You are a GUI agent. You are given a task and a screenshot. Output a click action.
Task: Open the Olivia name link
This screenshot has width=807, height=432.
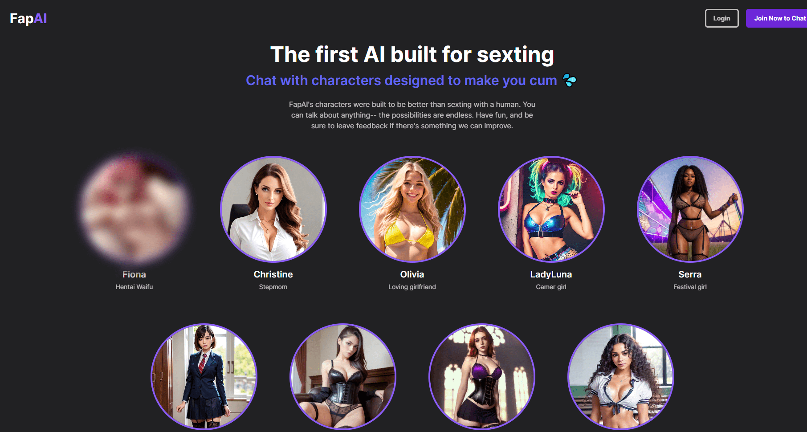tap(412, 274)
